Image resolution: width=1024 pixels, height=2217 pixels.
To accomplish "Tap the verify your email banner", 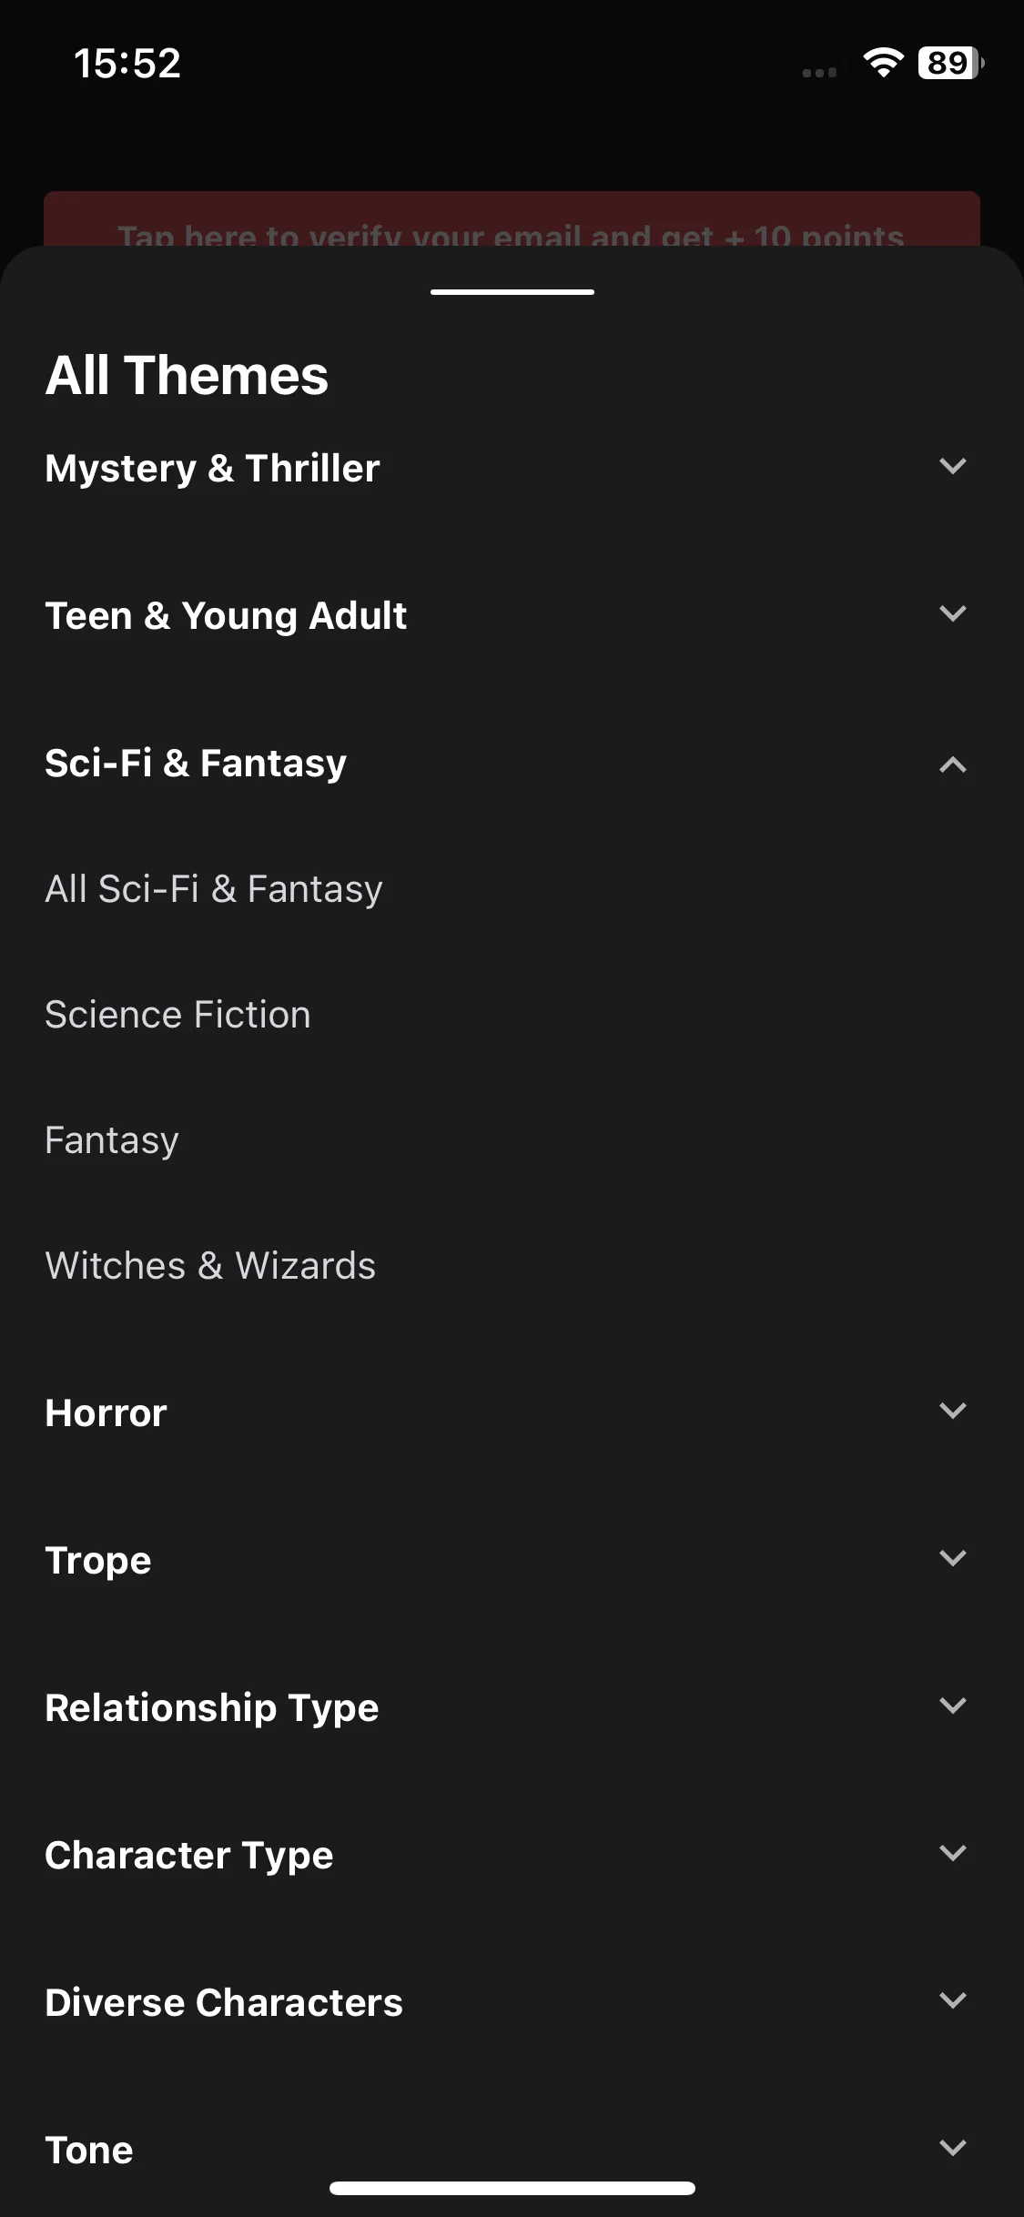I will [512, 219].
